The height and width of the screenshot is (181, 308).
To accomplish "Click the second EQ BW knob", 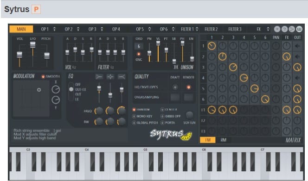I will (110, 122).
